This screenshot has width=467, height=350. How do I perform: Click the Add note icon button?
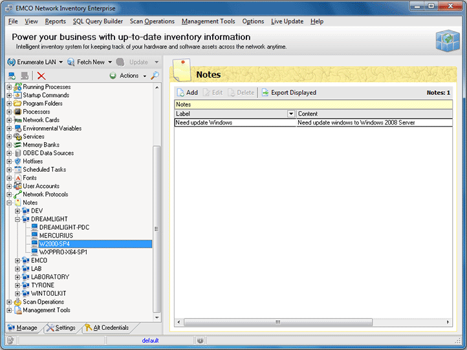[x=180, y=92]
